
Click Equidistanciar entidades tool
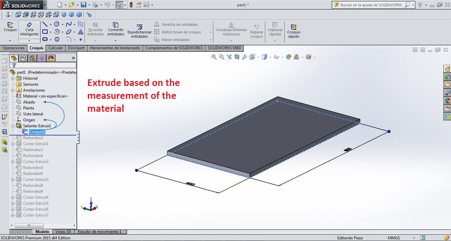[x=139, y=31]
